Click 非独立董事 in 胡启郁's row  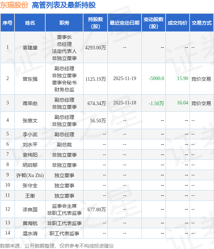click(x=64, y=165)
